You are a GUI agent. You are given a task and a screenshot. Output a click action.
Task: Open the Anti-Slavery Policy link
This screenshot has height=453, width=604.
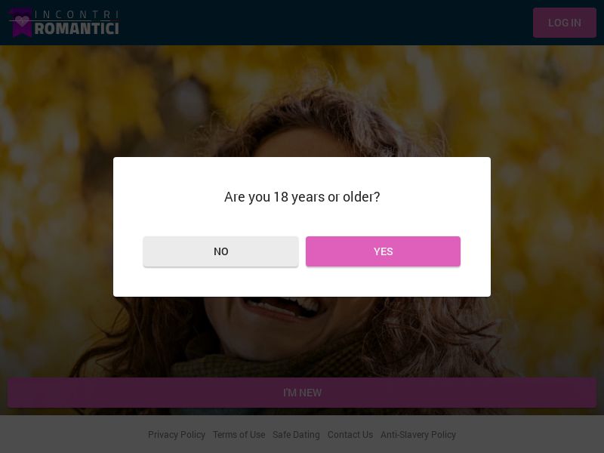click(x=418, y=435)
